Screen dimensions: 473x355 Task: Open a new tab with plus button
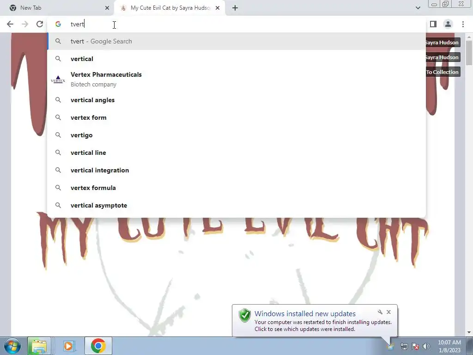click(x=235, y=8)
